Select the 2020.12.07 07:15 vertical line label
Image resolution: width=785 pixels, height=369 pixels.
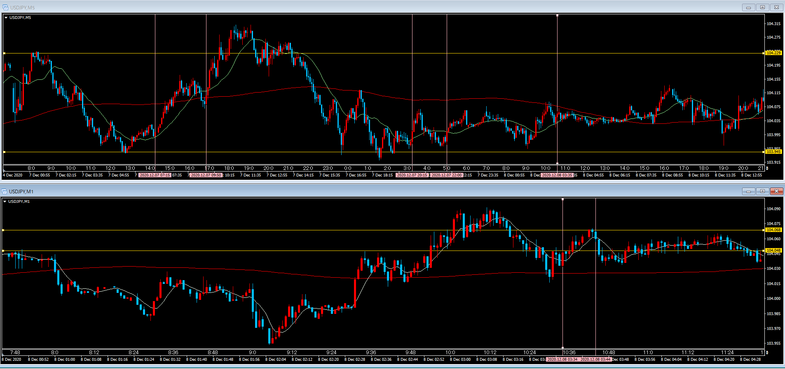pos(155,175)
